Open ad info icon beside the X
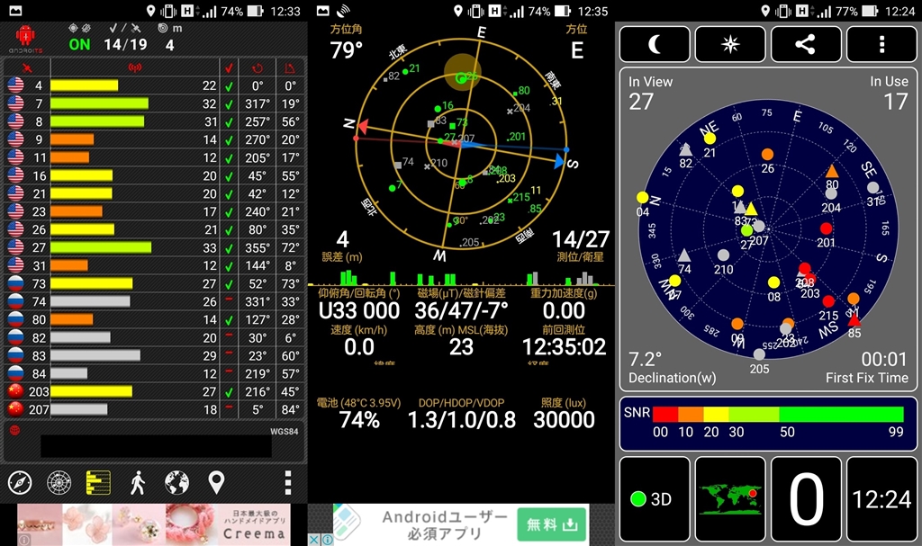Viewport: 922px width, 546px height. [328, 540]
